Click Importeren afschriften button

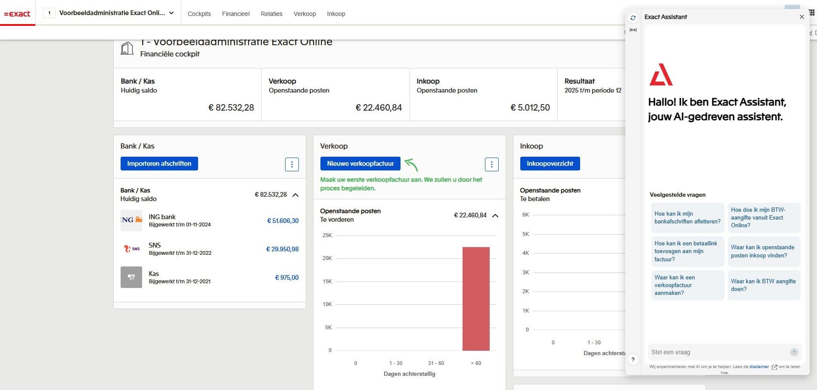pos(159,164)
